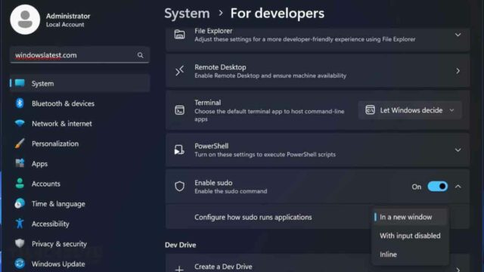Expand the PowerShell settings chevron
Viewport: 484px width, 272px height.
(458, 150)
